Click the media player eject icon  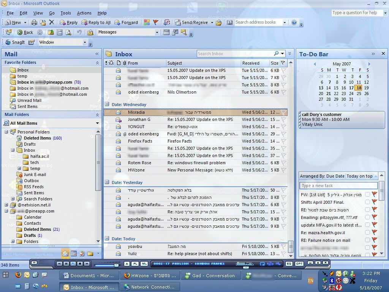click(x=127, y=264)
